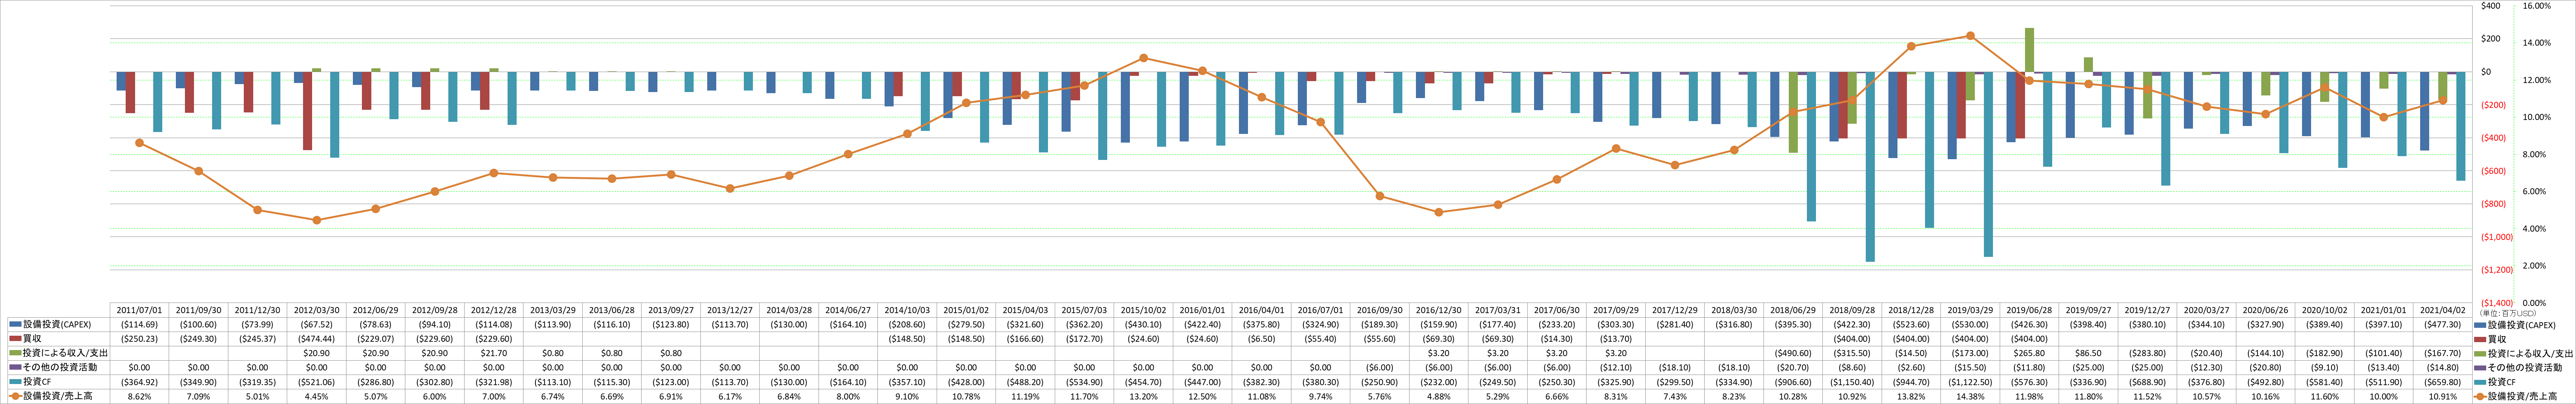Image resolution: width=2576 pixels, height=404 pixels.
Task: Select 投資CF cell ($1,150.40)
Action: [1853, 382]
